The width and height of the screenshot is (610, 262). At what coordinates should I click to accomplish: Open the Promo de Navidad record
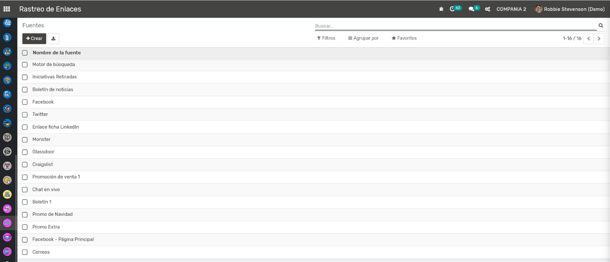point(53,214)
